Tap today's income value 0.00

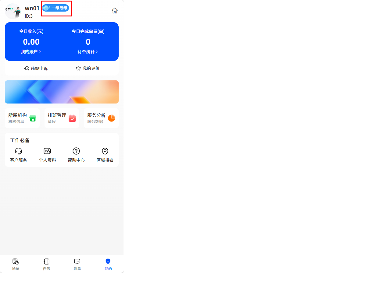click(31, 42)
